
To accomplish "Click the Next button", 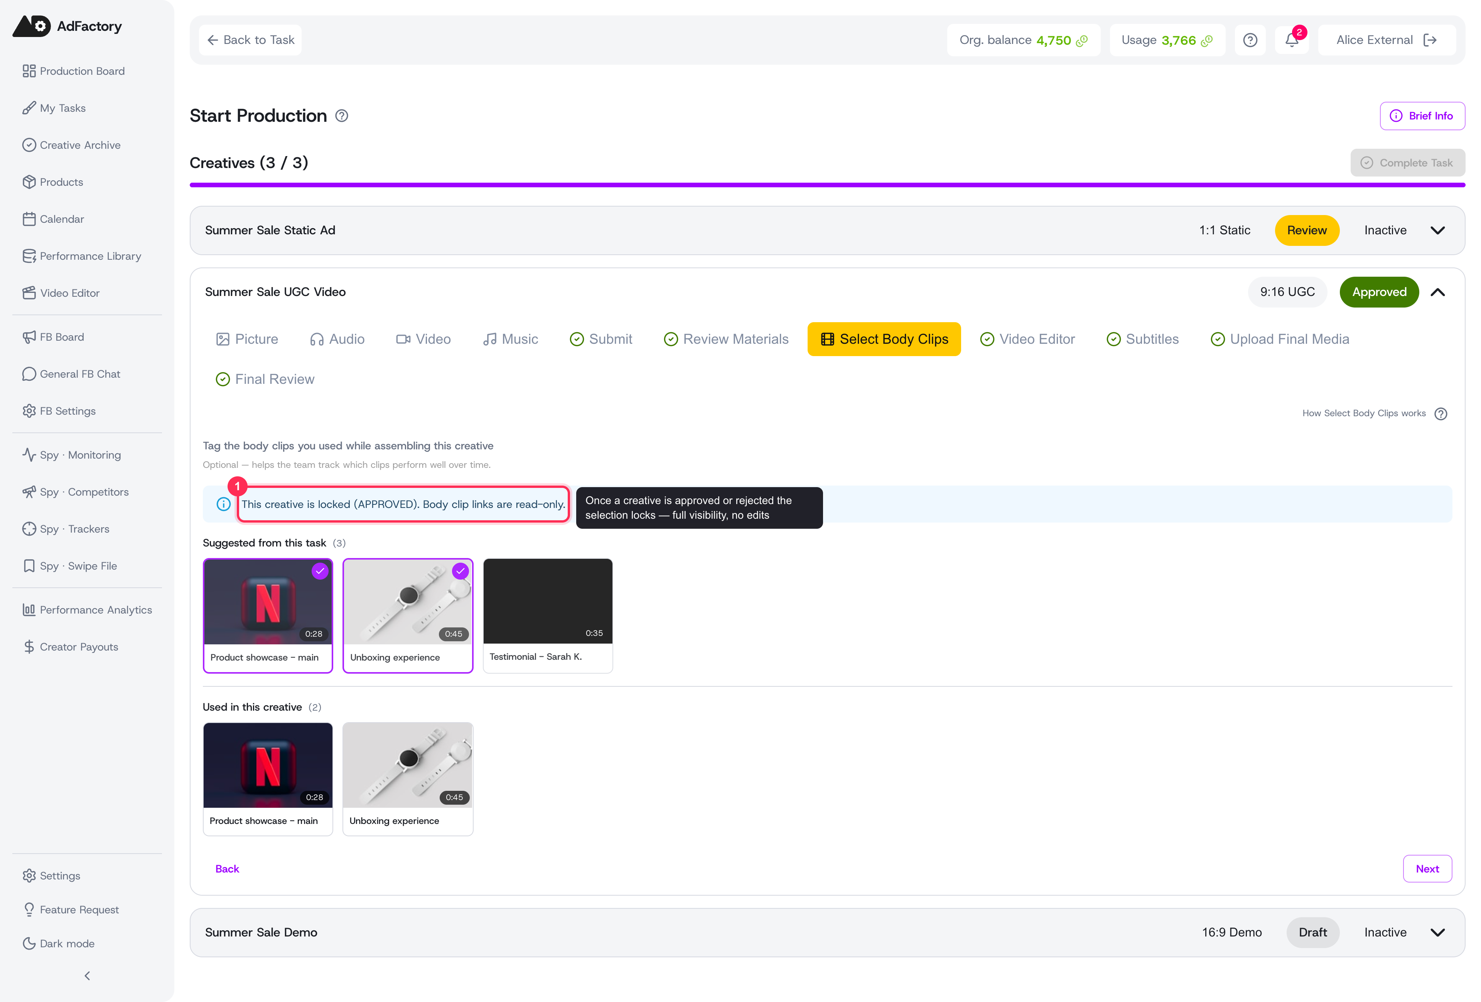I will (1427, 869).
